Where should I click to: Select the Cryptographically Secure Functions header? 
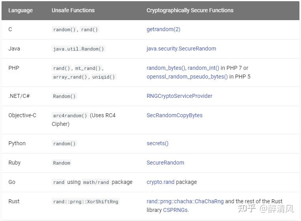[x=190, y=10]
